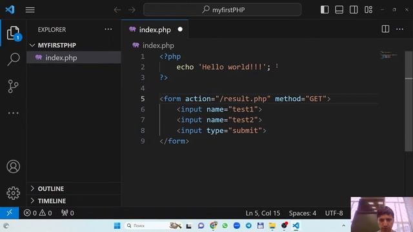The width and height of the screenshot is (413, 232).
Task: Change encoding via UTF-8 status item
Action: tap(334, 213)
